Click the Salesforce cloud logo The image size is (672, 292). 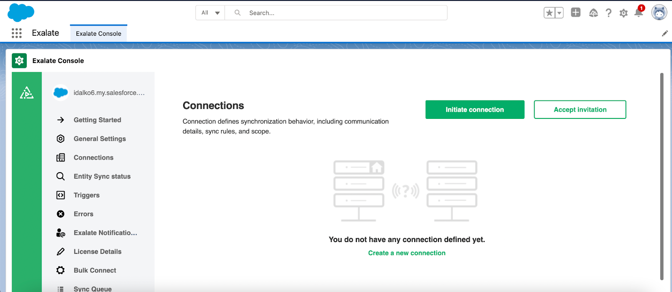[x=21, y=13]
